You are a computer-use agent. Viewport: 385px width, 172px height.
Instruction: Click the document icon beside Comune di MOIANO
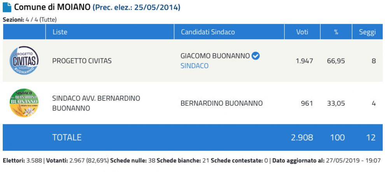(x=7, y=7)
